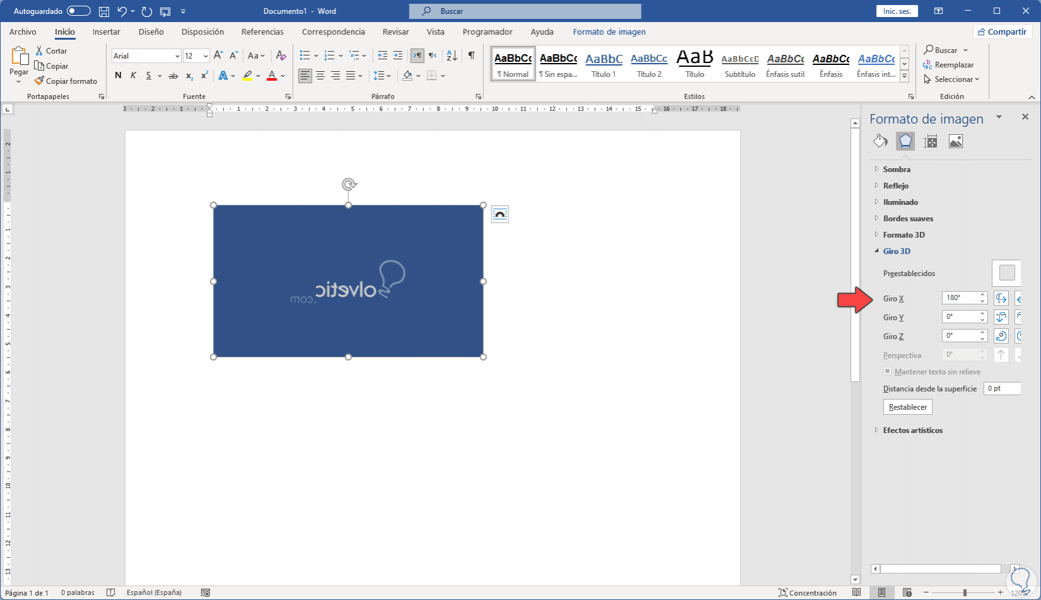Switch to Concentración focus mode

[x=808, y=592]
